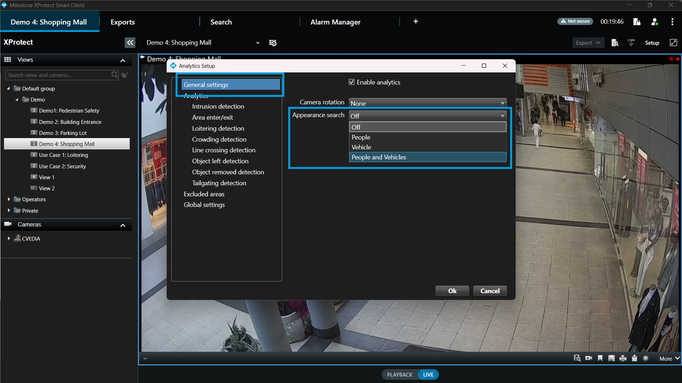682x383 pixels.
Task: Cancel the Analytics Setup dialog
Action: click(x=490, y=291)
